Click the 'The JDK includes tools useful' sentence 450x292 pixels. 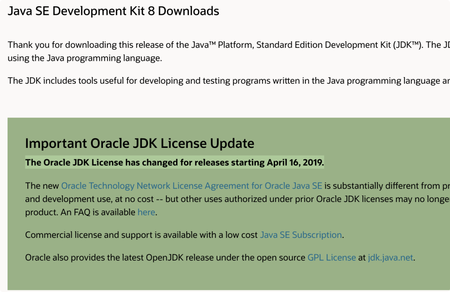pyautogui.click(x=229, y=81)
